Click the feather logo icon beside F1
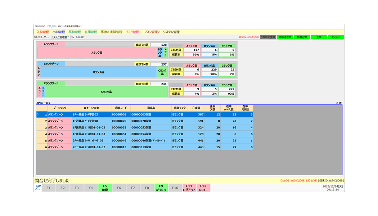This screenshot has width=378, height=216. pos(37,188)
